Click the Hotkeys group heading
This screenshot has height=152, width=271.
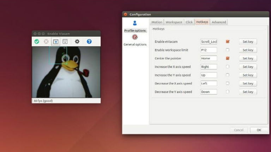(158, 29)
